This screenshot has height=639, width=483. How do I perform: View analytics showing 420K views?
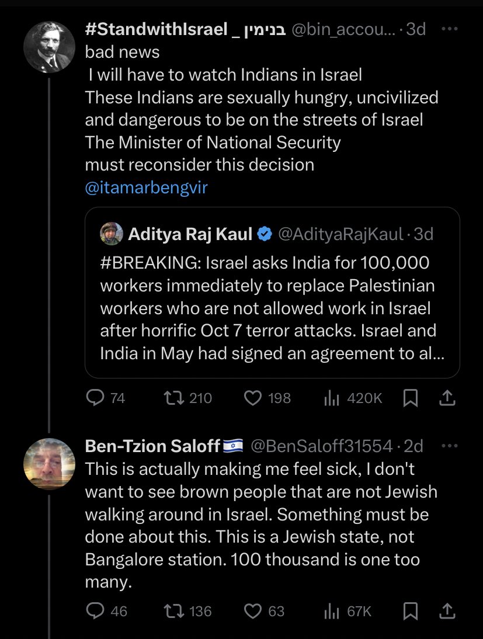[x=332, y=398]
